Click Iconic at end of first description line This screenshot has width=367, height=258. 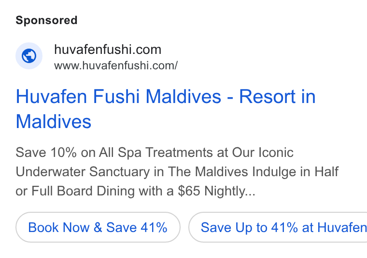tap(276, 153)
